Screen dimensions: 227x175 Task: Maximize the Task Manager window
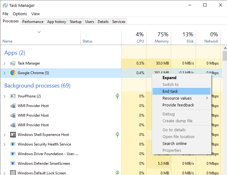[205, 5]
